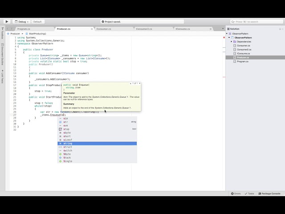This screenshot has height=214, width=285.
Task: Open the Document Outline side panel
Action: pyautogui.click(x=2, y=54)
